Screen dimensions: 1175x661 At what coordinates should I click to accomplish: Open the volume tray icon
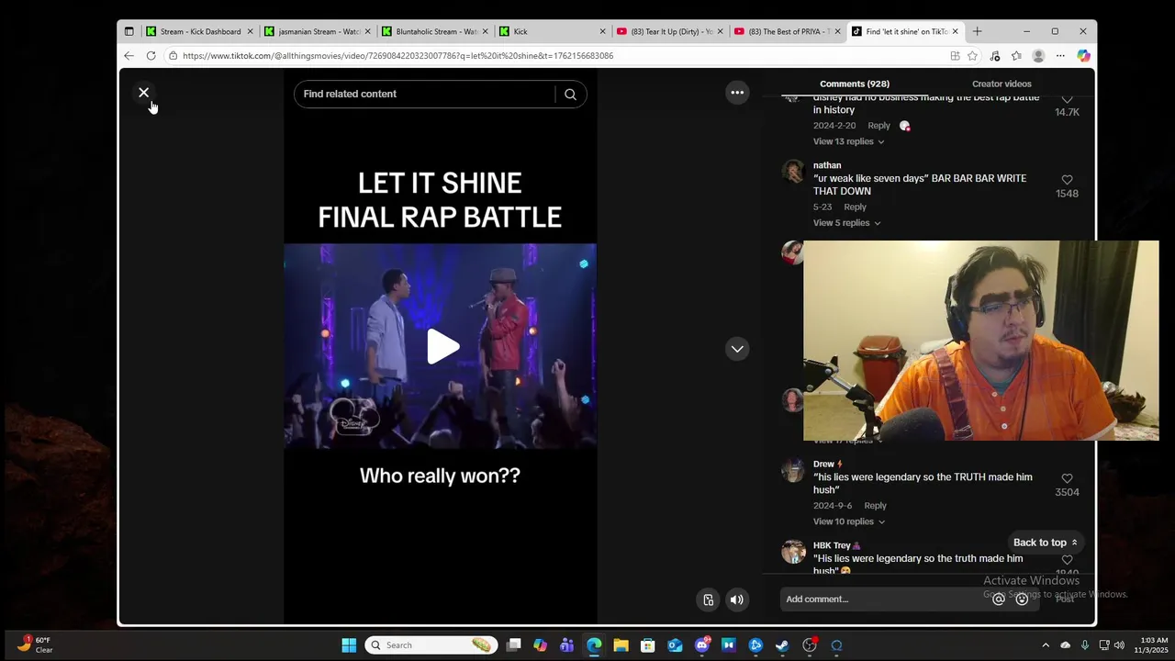(1119, 645)
